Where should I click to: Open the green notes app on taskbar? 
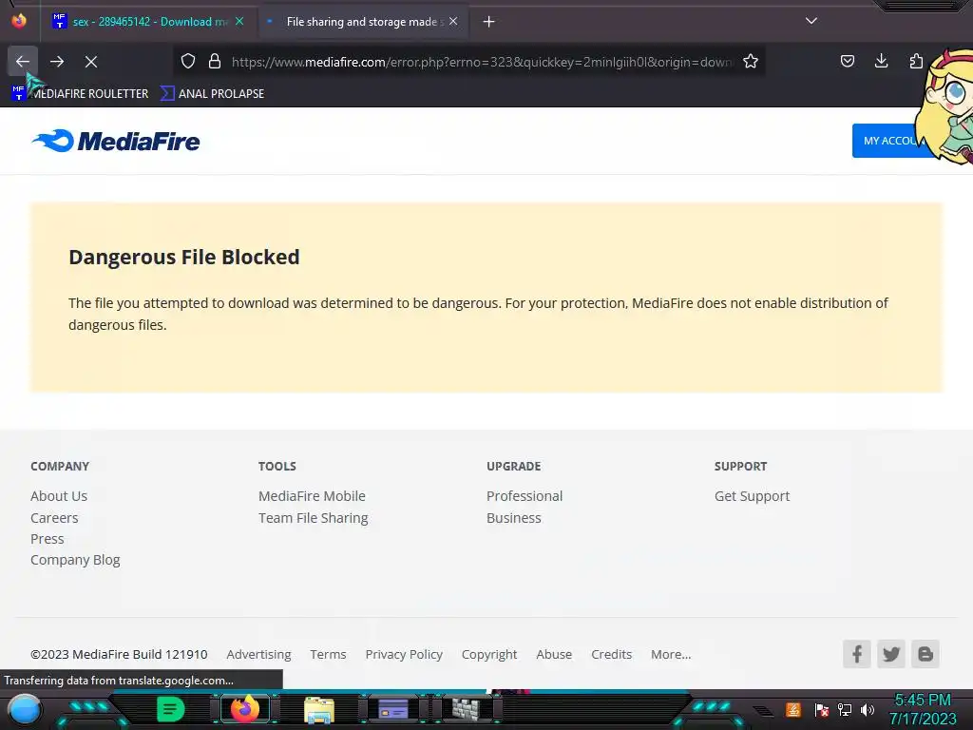coord(171,709)
